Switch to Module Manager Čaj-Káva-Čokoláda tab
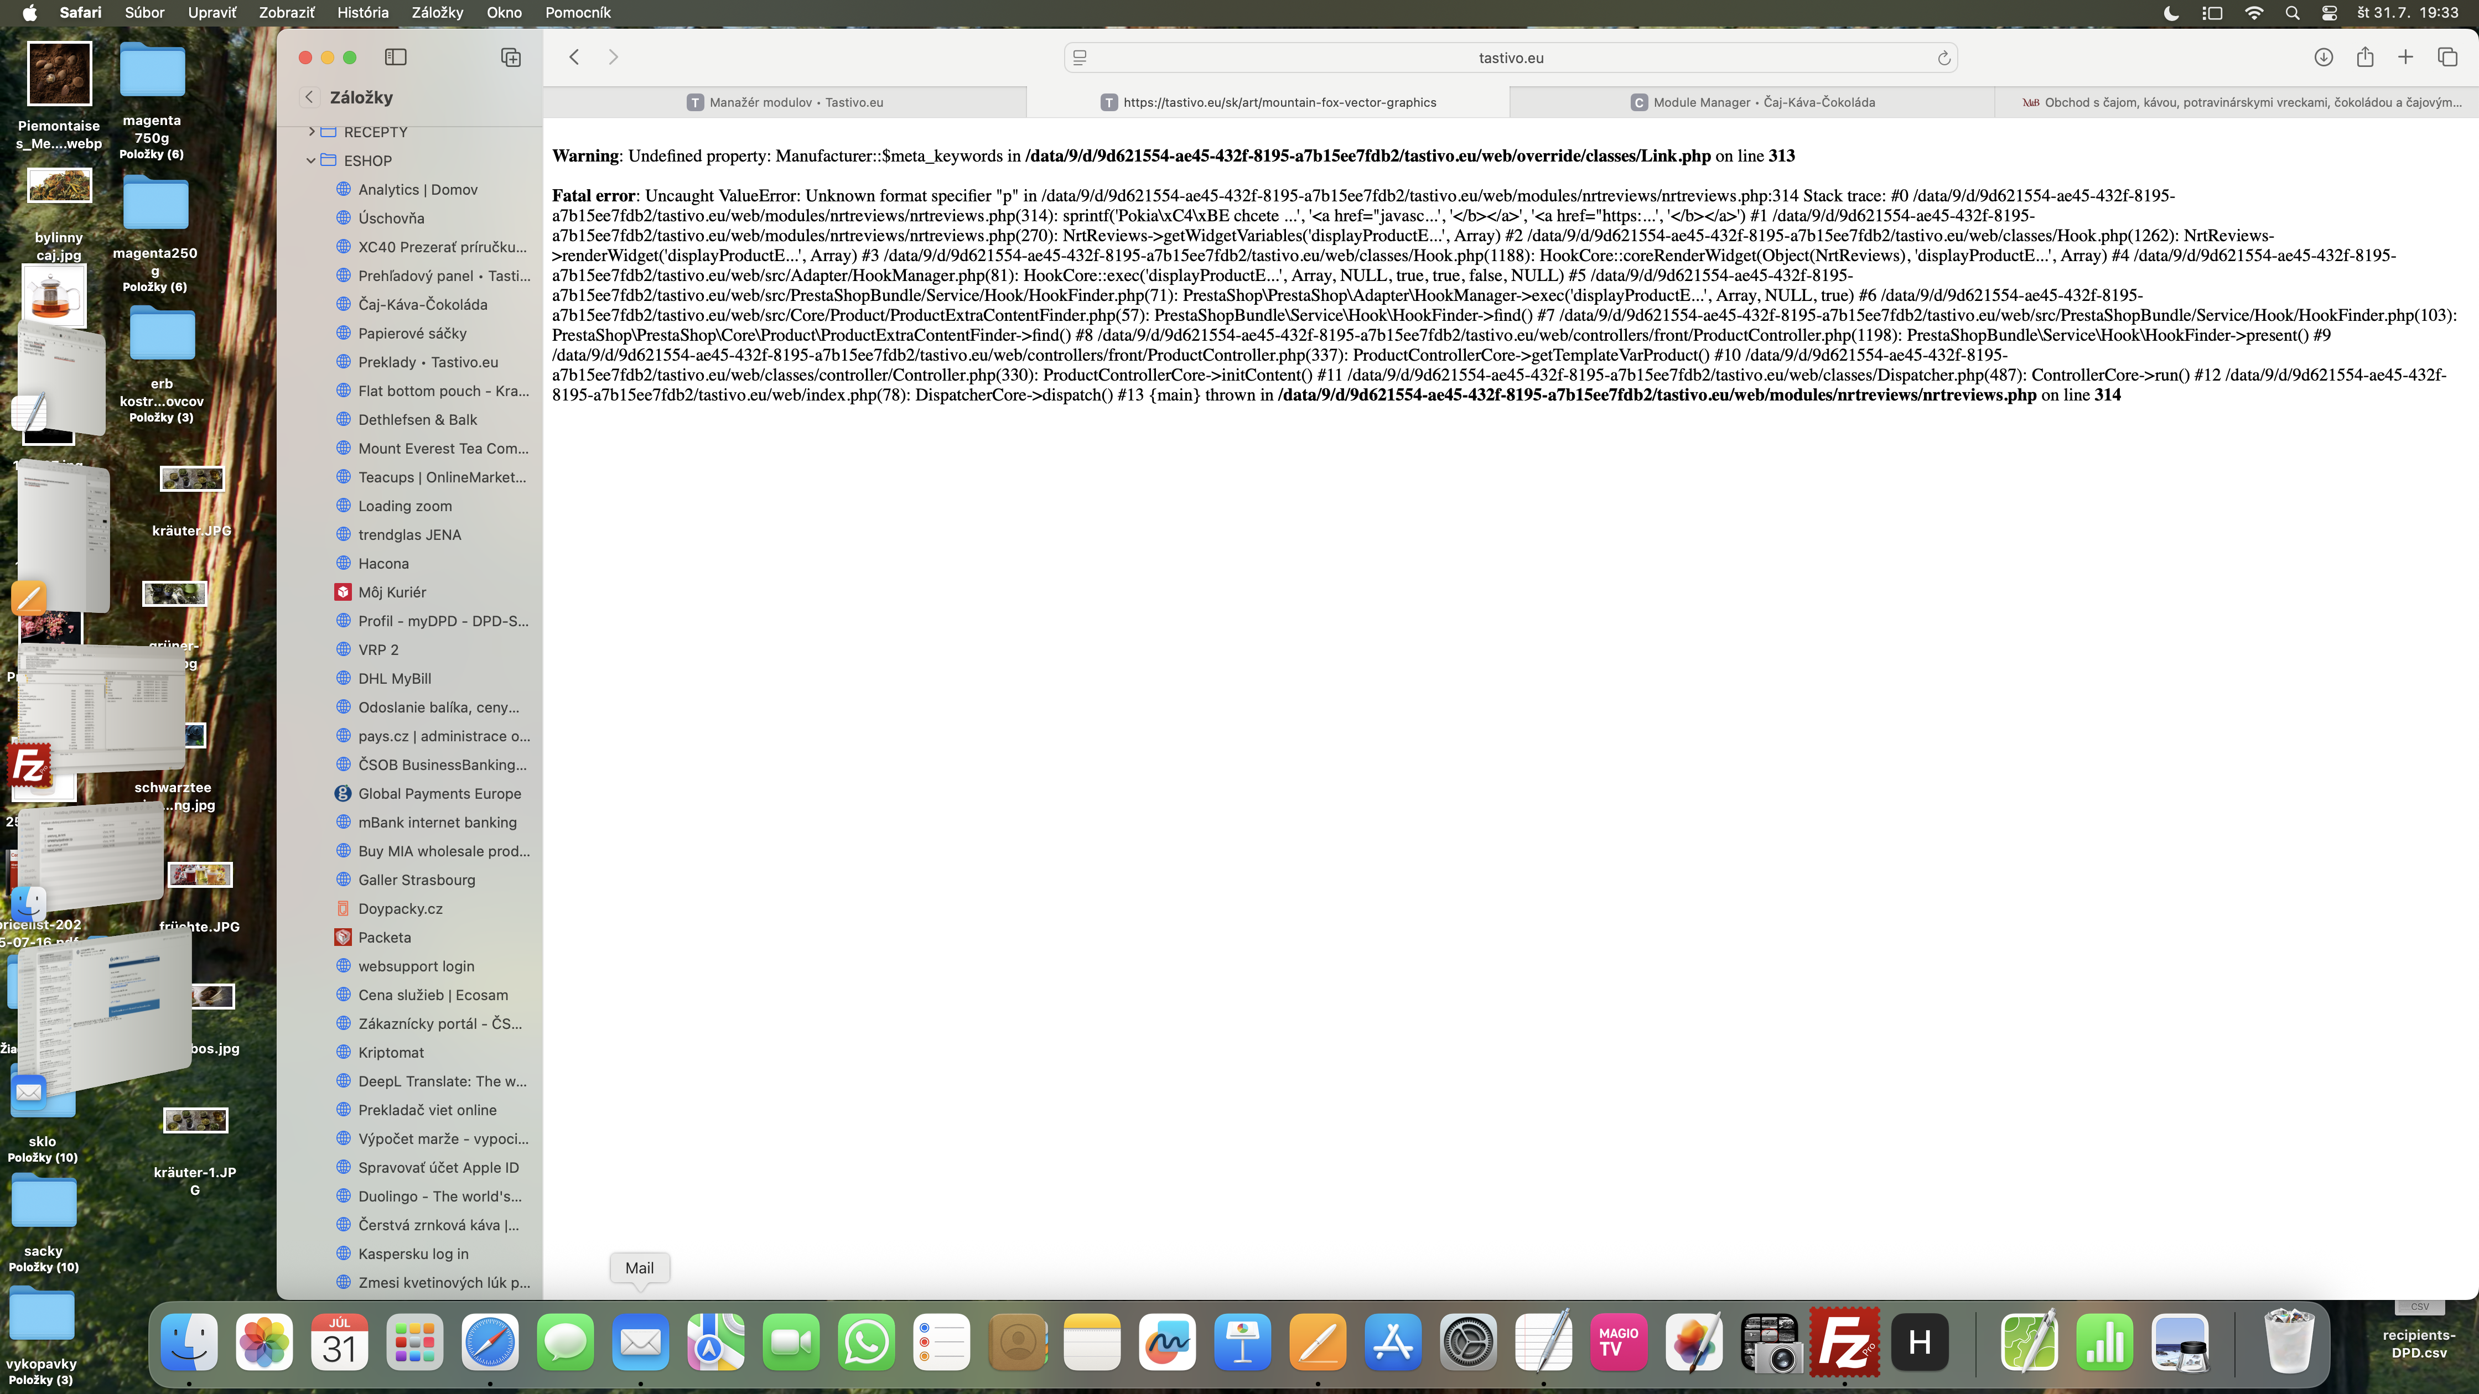This screenshot has width=2479, height=1394. [x=1751, y=102]
